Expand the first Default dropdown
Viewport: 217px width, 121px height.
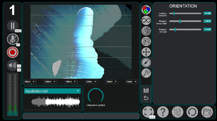pos(29,82)
